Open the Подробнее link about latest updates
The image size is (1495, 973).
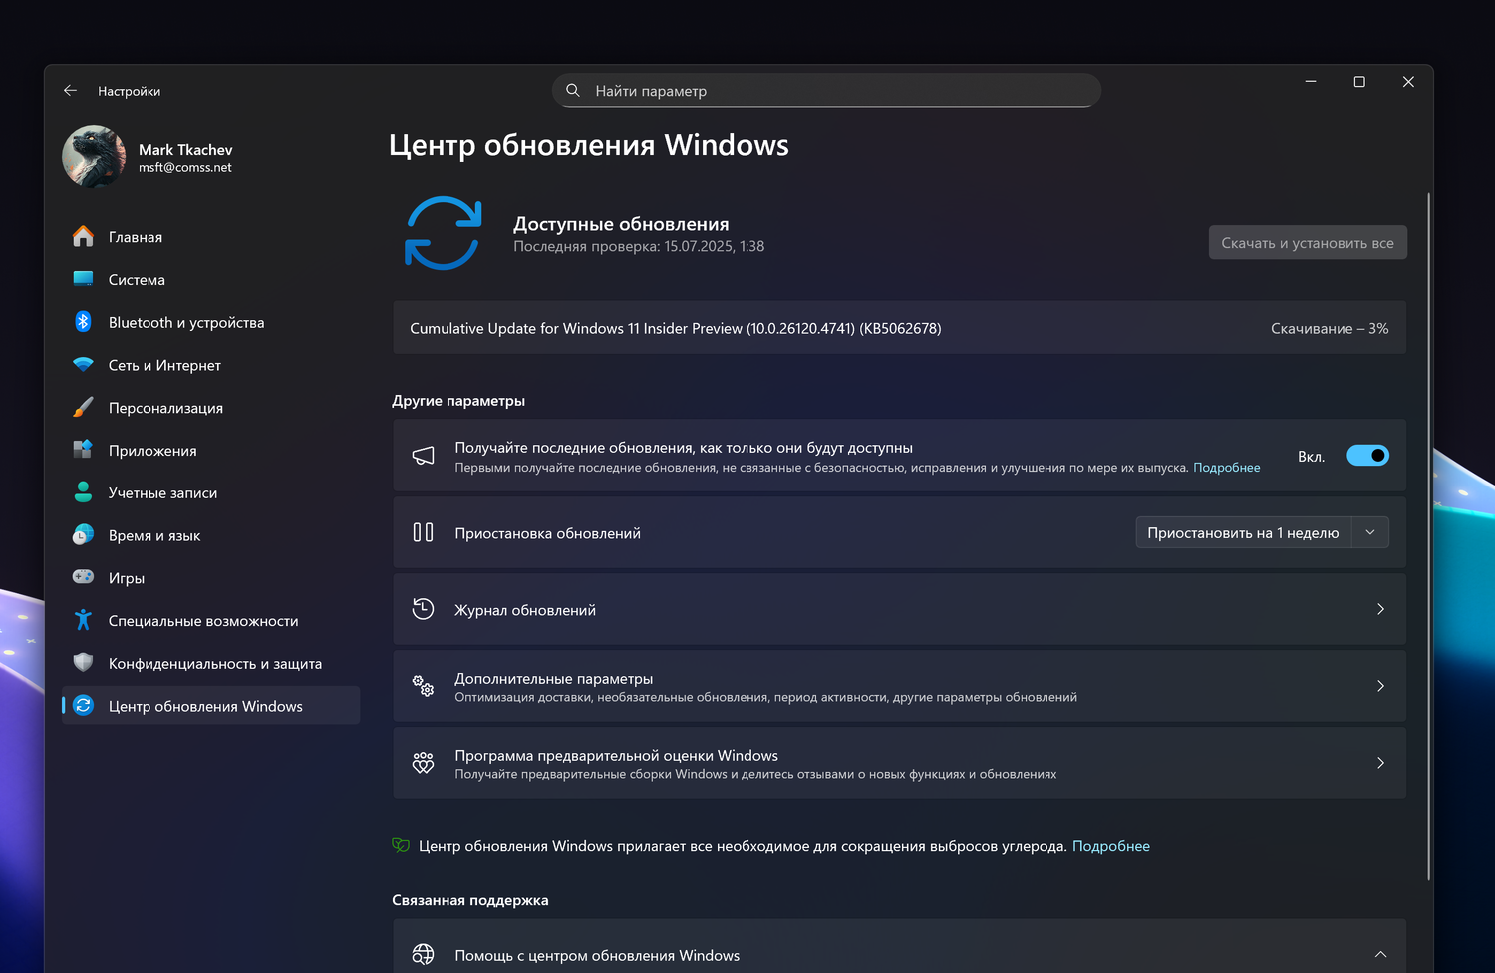point(1226,468)
